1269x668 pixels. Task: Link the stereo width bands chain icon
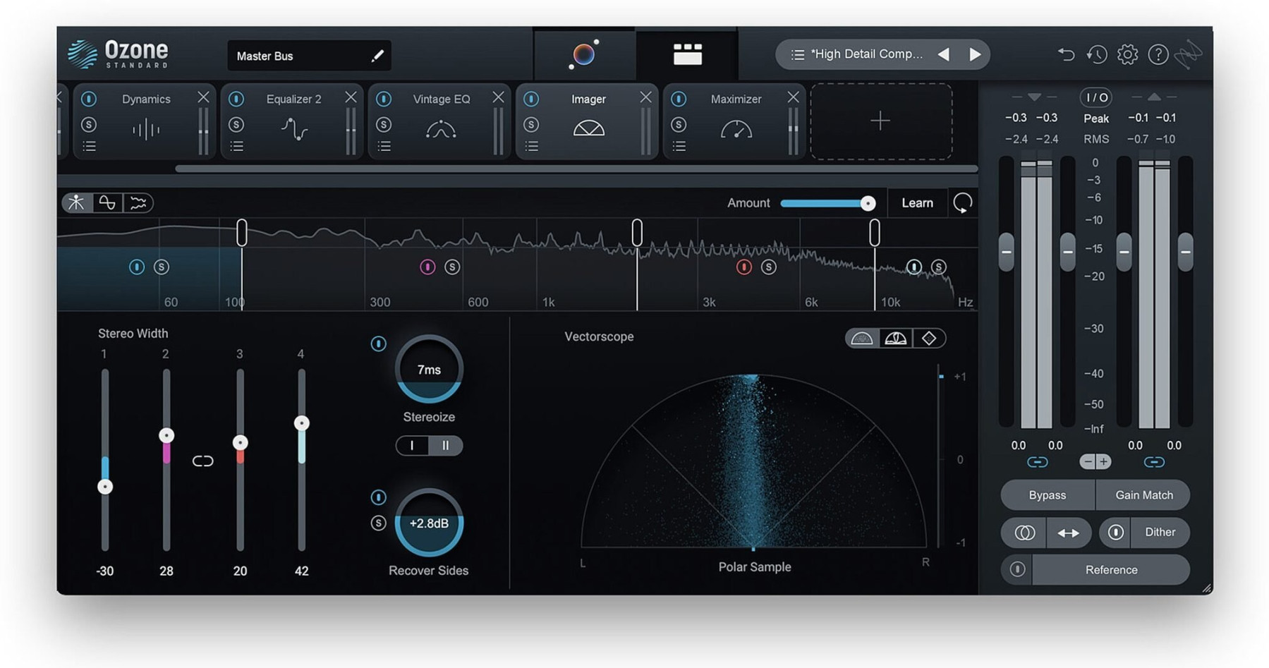pyautogui.click(x=202, y=461)
